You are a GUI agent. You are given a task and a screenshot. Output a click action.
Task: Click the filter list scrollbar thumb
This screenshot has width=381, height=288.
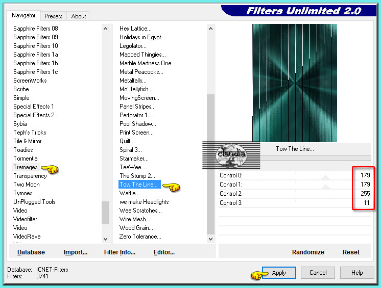click(x=210, y=164)
